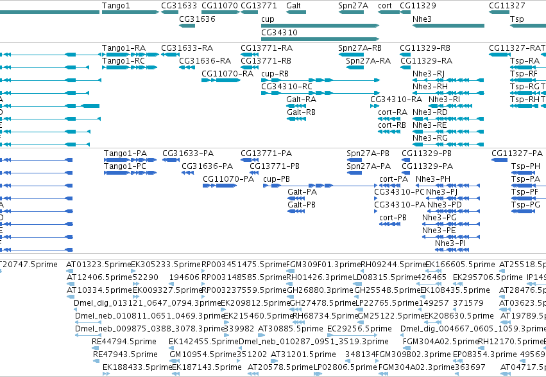Click the Galt-RA transcript

[296, 106]
